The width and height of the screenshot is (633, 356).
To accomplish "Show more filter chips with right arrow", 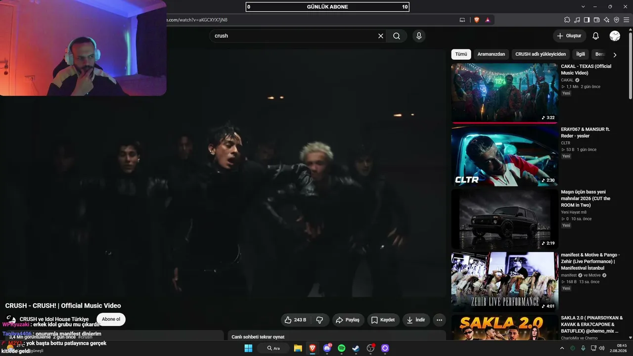I will 615,55.
